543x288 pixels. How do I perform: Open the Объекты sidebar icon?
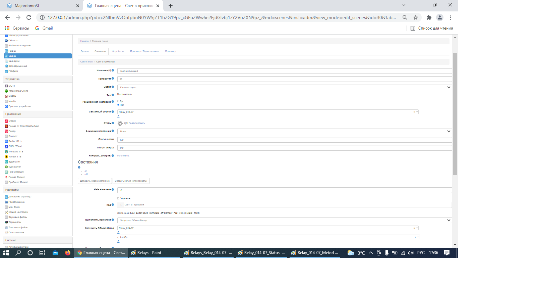(6, 41)
